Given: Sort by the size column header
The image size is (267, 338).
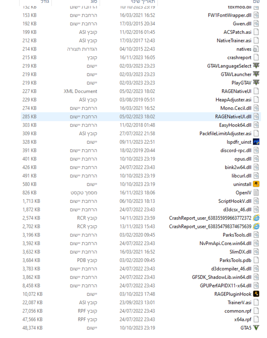Looking at the screenshot, I should click(45, 1).
